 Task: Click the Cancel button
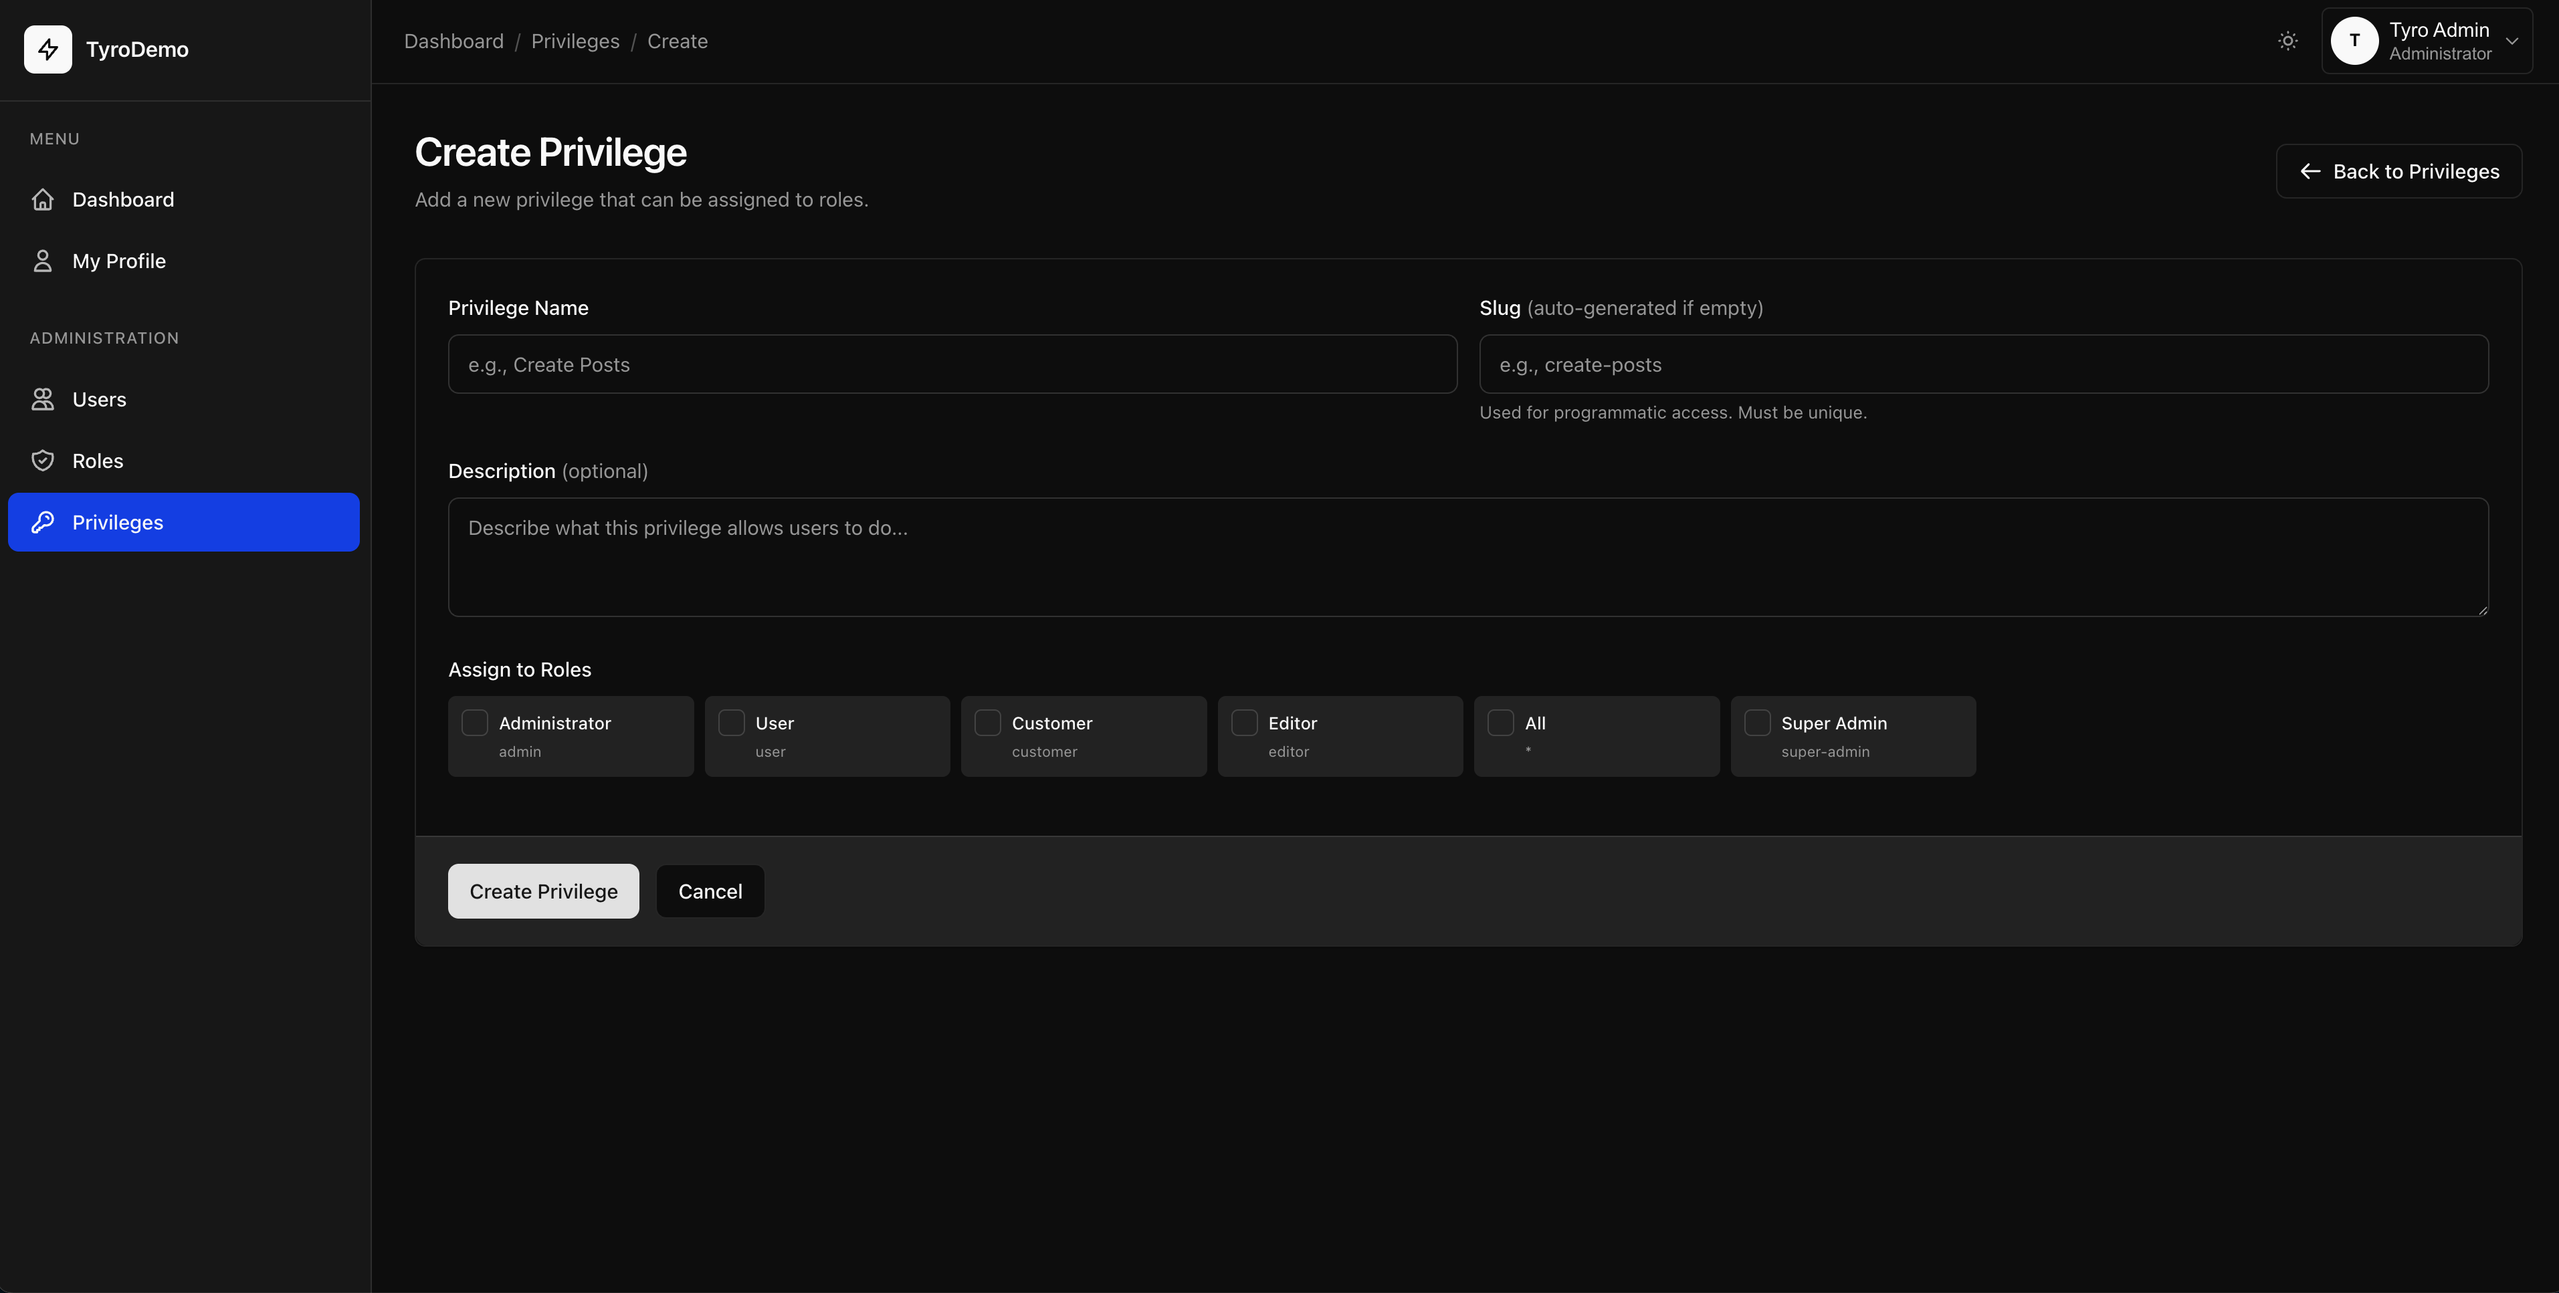click(x=709, y=891)
